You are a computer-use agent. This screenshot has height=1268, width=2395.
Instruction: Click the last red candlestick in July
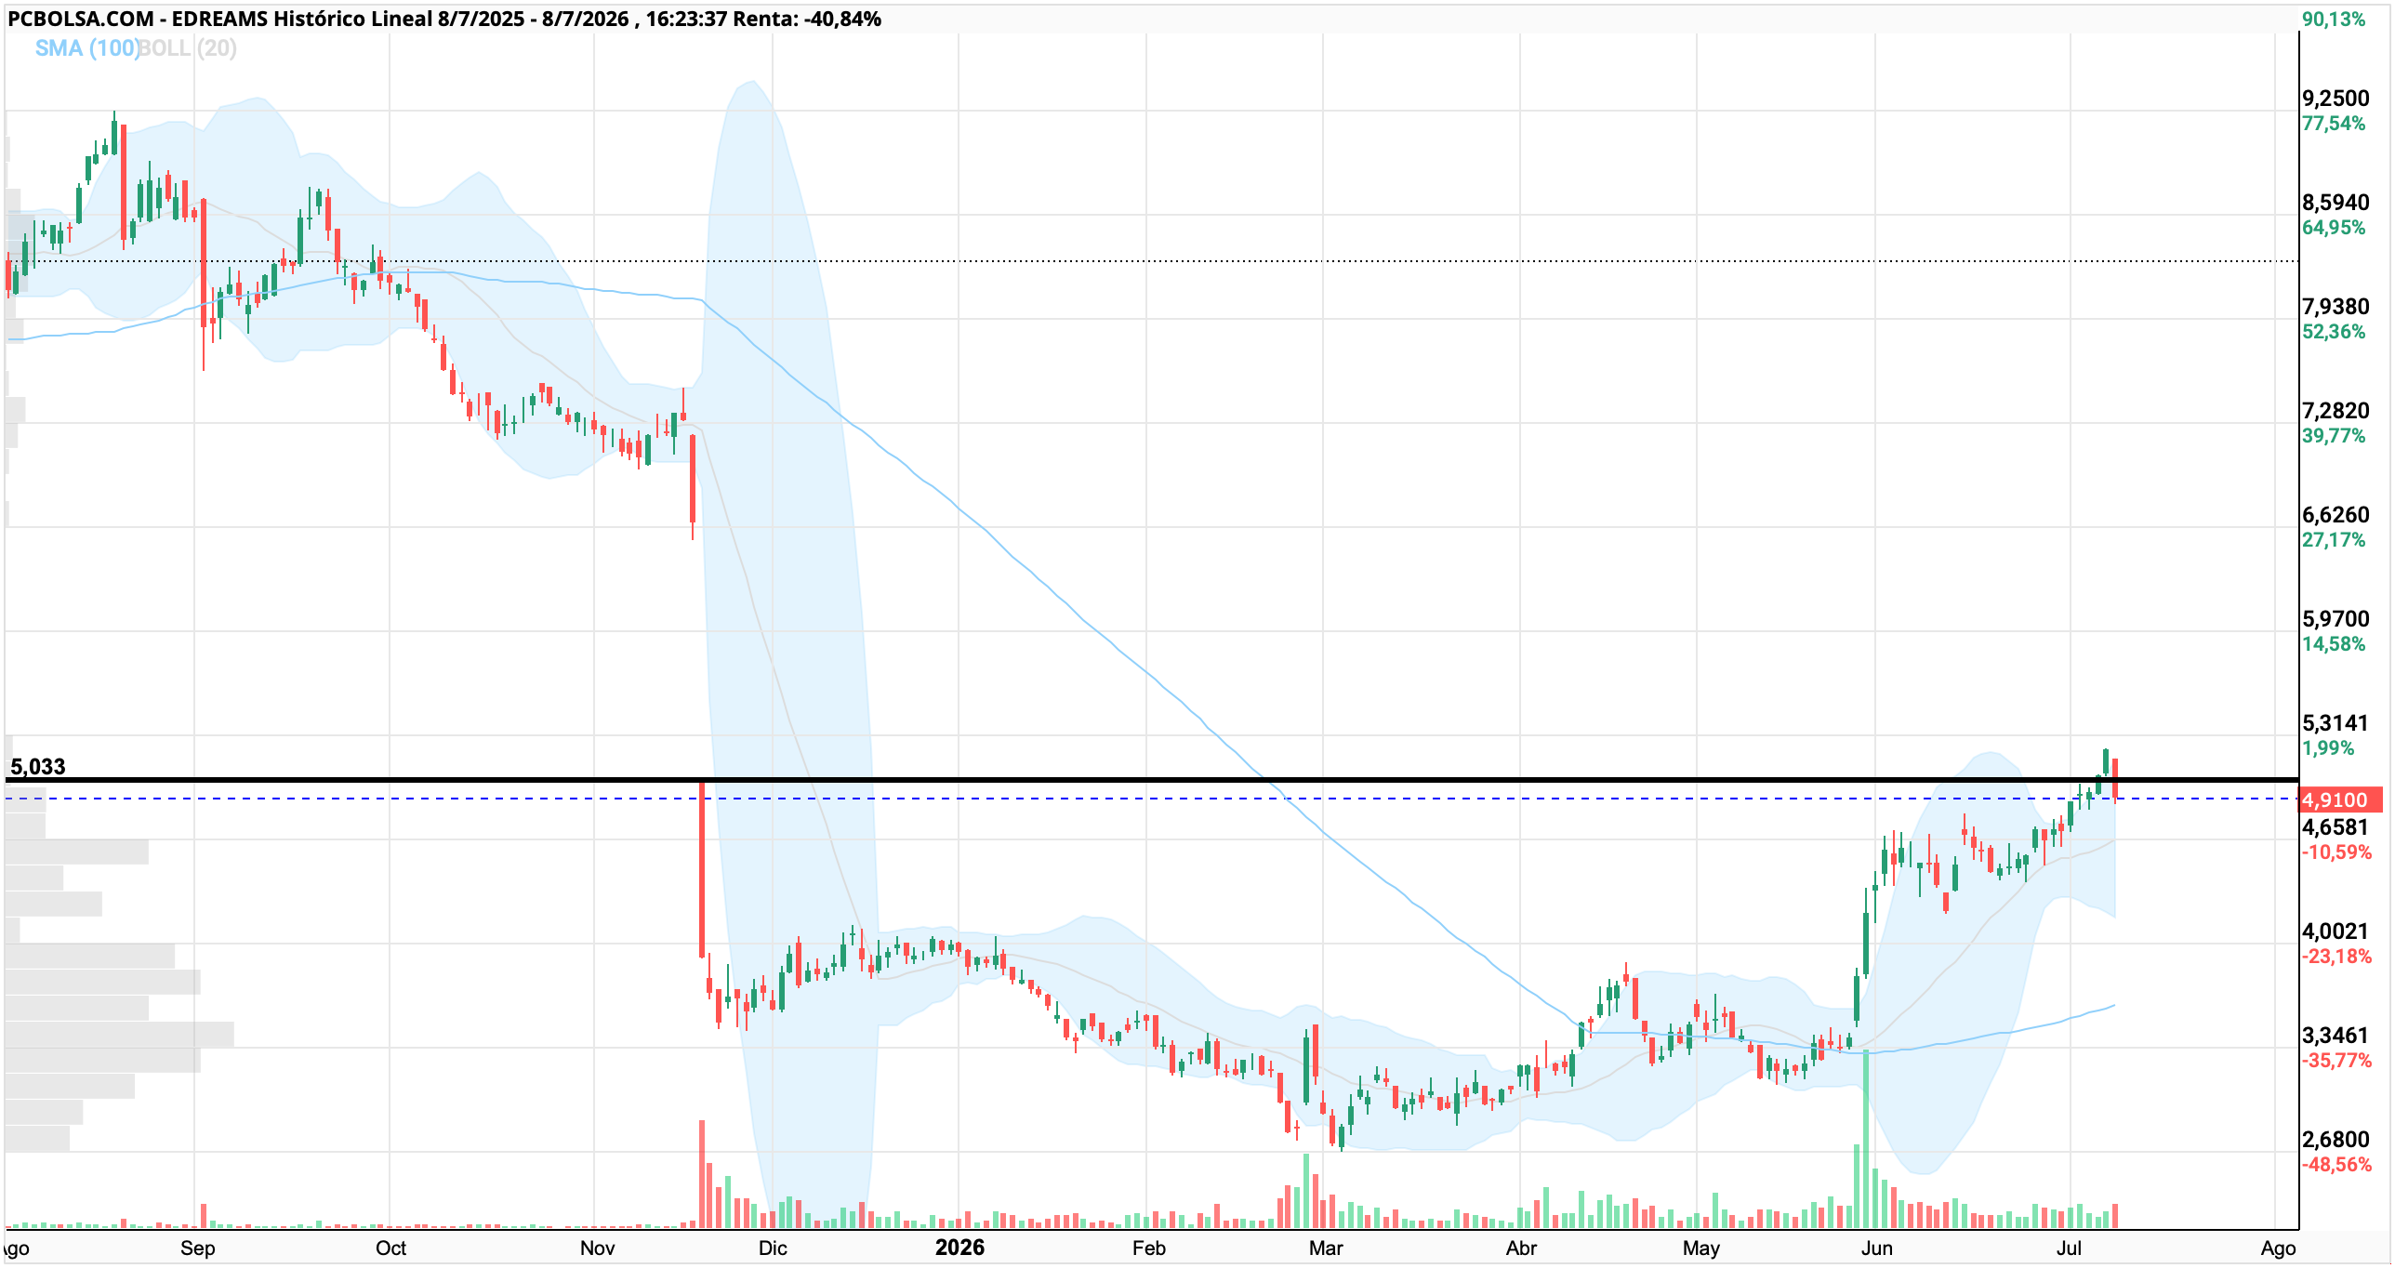click(x=2115, y=780)
